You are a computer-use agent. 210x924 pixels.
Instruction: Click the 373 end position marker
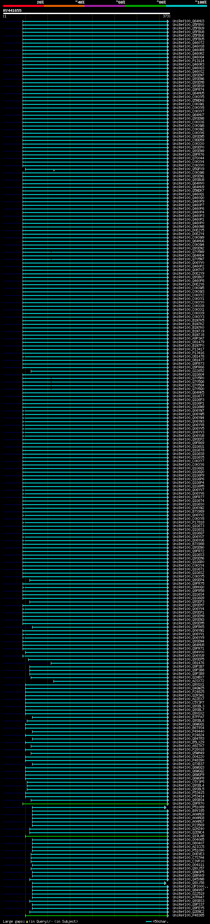pyautogui.click(x=166, y=16)
